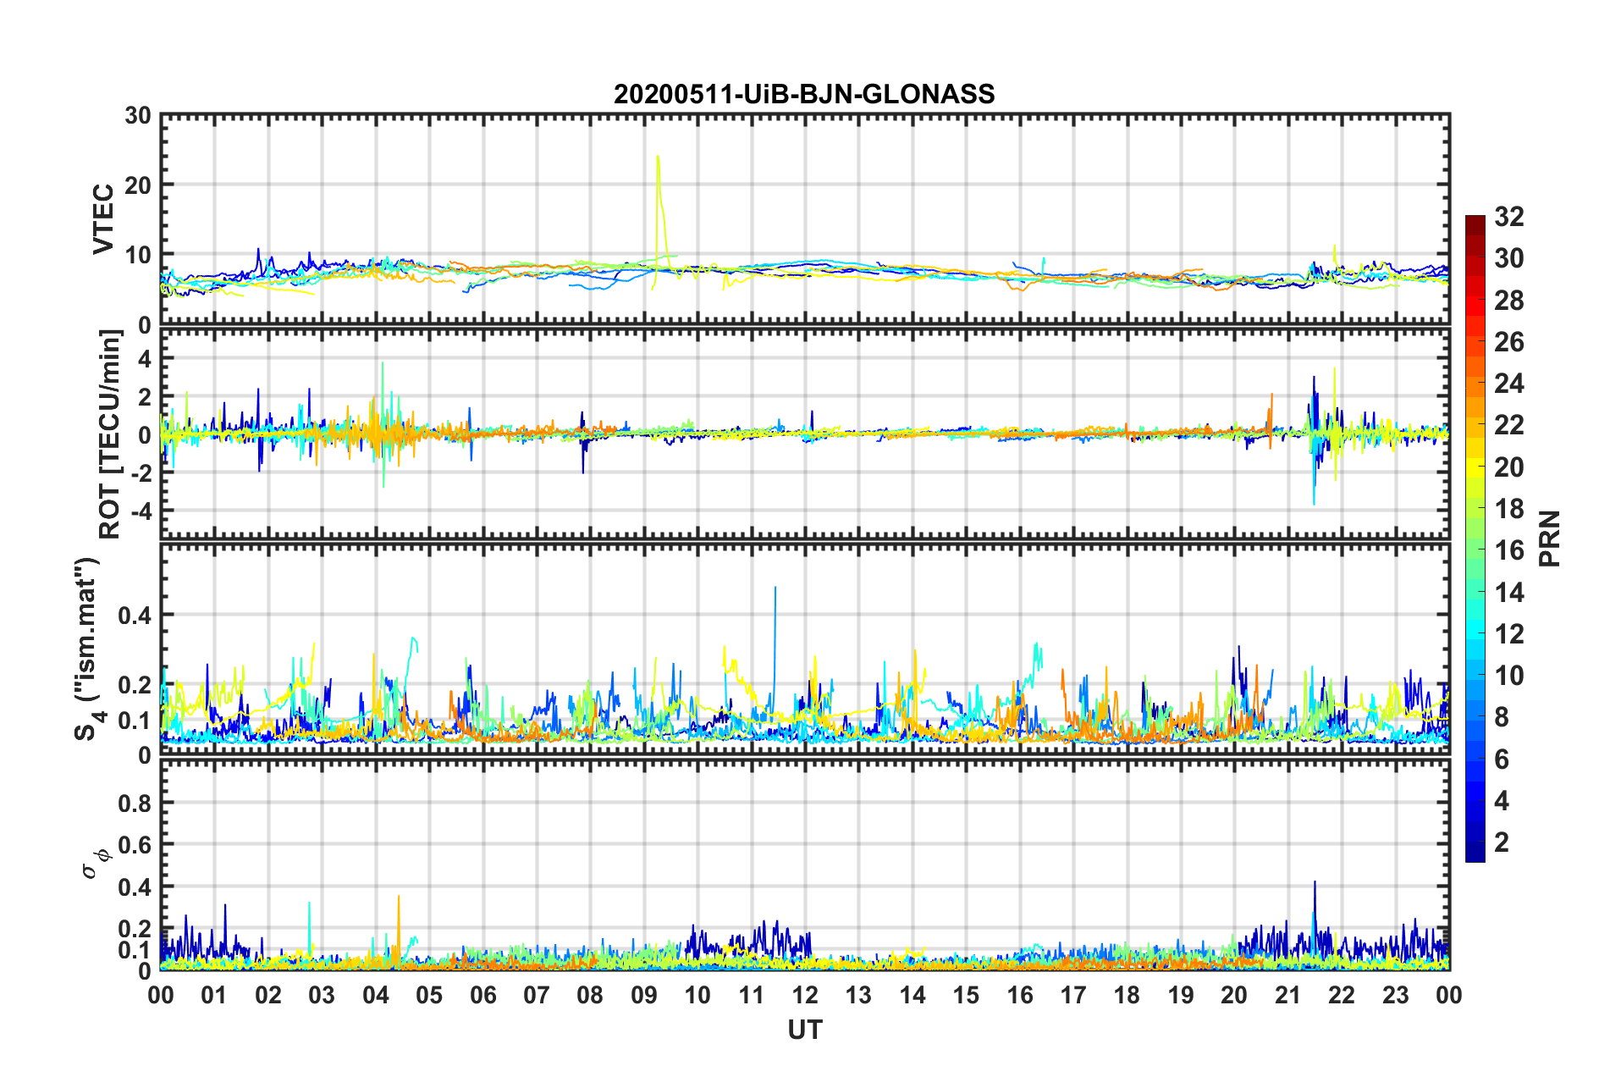This screenshot has height=1077, width=1610.
Task: Click the plot title 20200511-UiB-BJN-GLONASS
Action: pyautogui.click(x=804, y=94)
